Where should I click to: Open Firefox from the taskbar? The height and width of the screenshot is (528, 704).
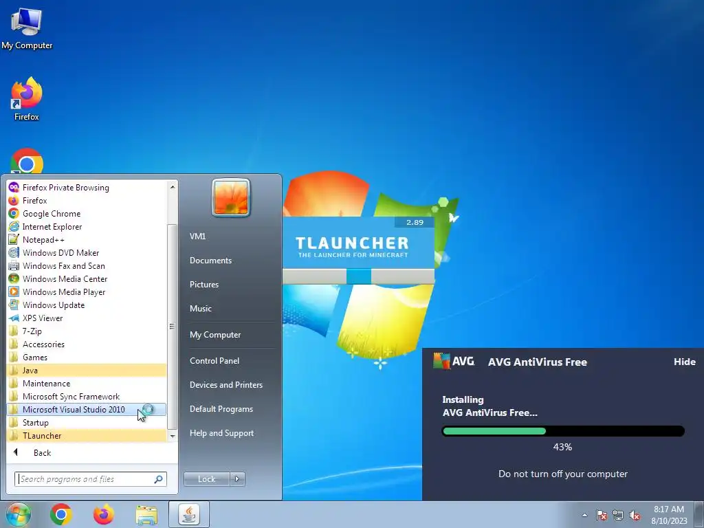tap(104, 514)
